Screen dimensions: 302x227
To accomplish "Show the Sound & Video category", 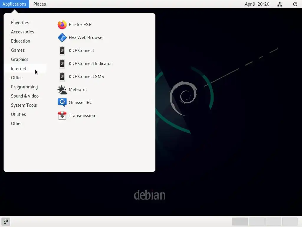I will (25, 96).
